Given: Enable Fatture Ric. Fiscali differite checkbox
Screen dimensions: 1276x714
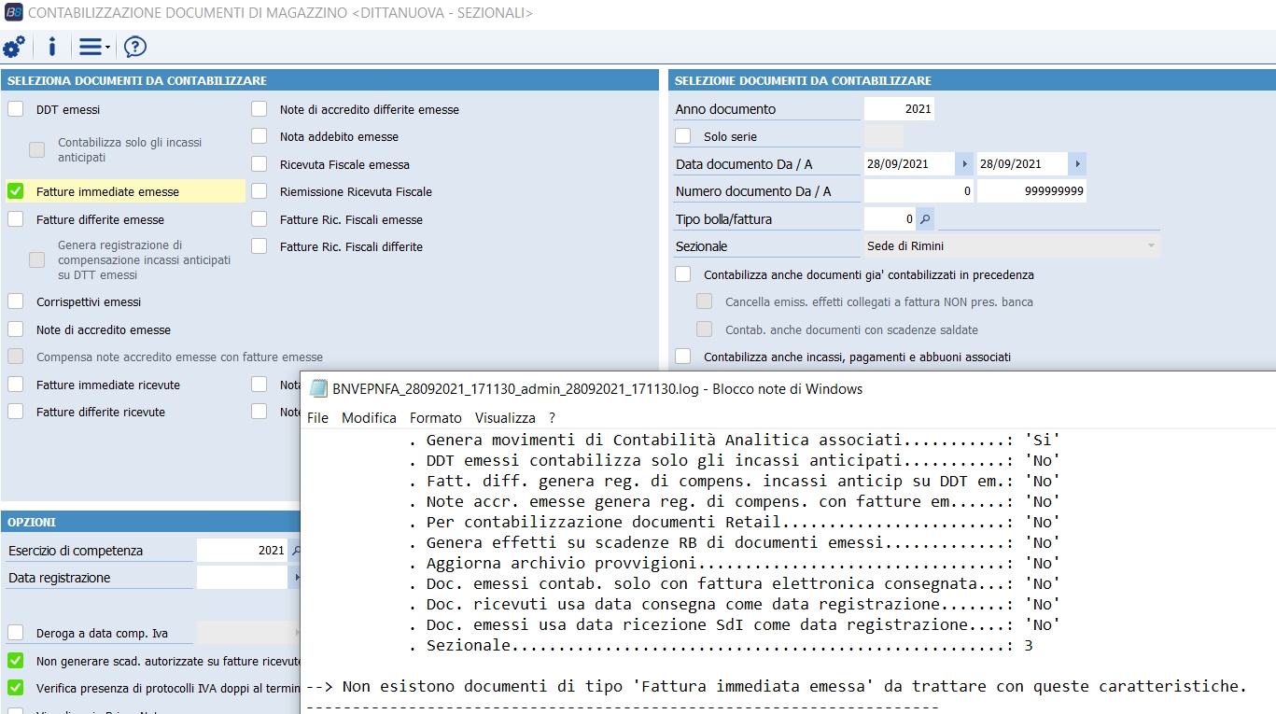Looking at the screenshot, I should 259,246.
